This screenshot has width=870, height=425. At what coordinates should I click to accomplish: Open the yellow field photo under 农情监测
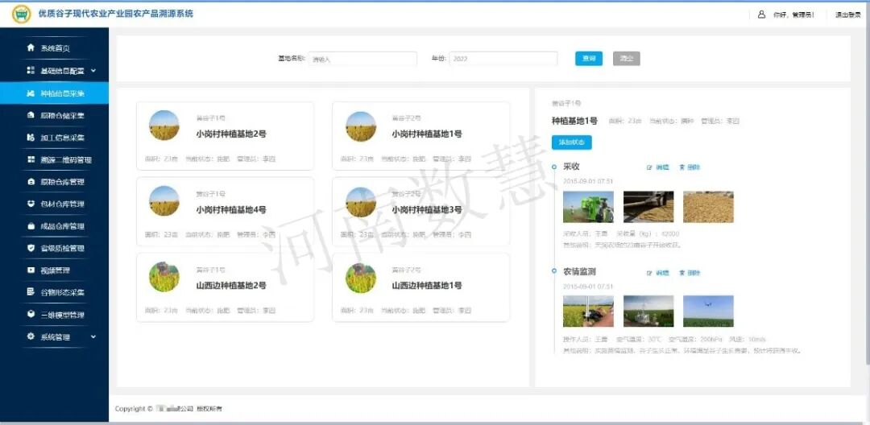click(588, 311)
